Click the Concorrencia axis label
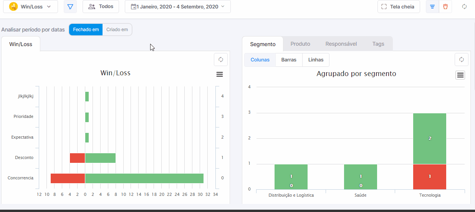The width and height of the screenshot is (475, 212). (x=20, y=178)
